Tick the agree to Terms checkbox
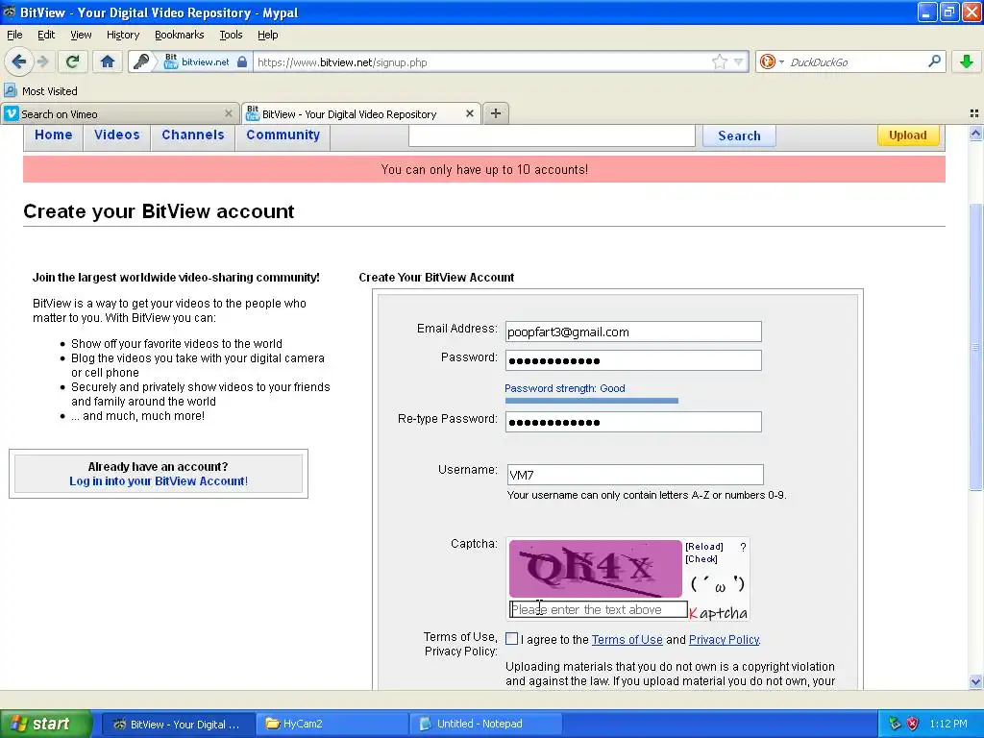Image resolution: width=984 pixels, height=738 pixels. tap(512, 639)
